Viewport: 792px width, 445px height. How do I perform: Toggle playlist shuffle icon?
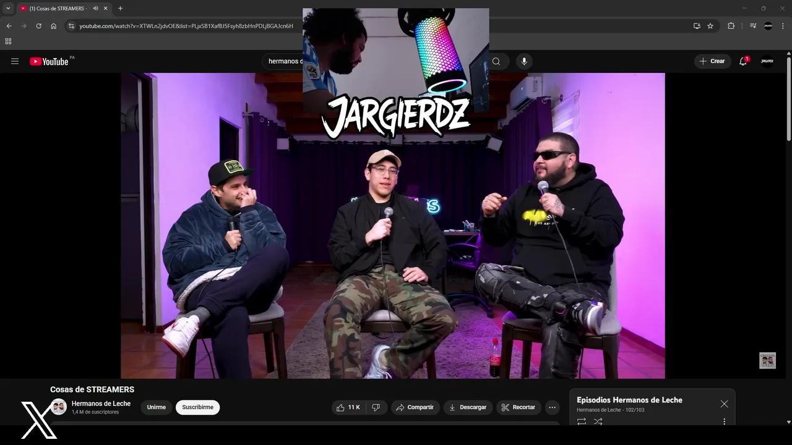coord(598,422)
